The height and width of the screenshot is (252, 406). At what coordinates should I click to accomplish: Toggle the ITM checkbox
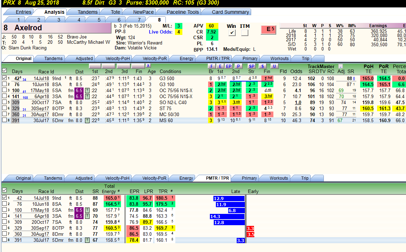tap(245, 32)
